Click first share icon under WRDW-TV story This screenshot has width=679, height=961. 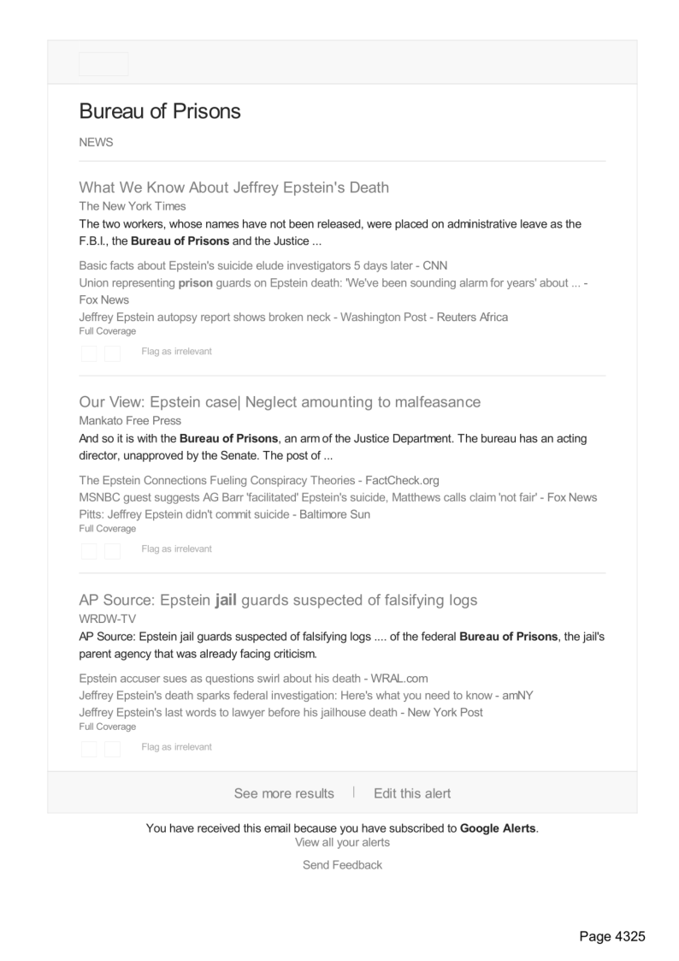pos(89,749)
